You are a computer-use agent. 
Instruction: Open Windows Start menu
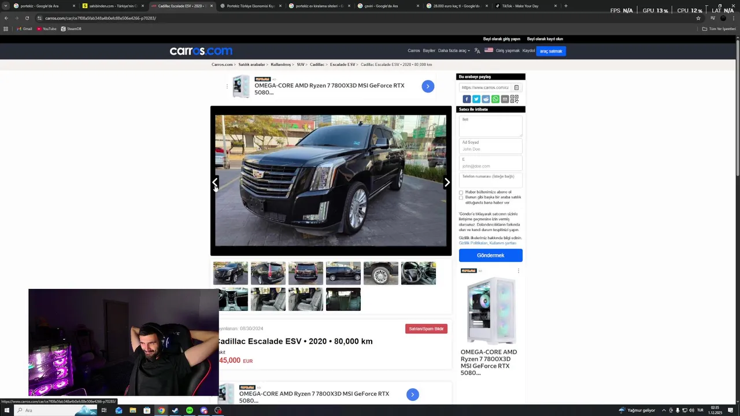[6, 410]
